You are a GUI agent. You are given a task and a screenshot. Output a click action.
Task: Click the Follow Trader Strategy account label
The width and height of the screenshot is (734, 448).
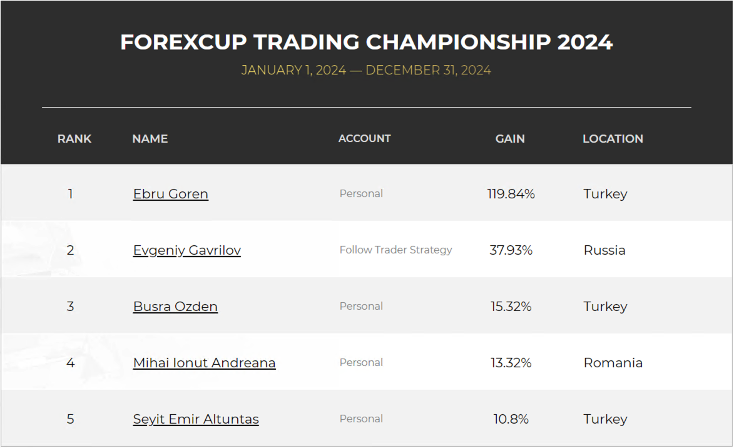(x=395, y=250)
